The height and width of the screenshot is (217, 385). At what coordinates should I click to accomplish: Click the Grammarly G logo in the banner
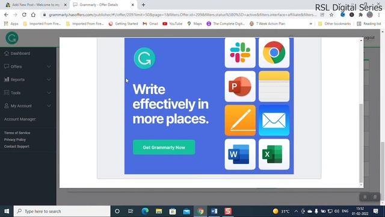tap(144, 58)
